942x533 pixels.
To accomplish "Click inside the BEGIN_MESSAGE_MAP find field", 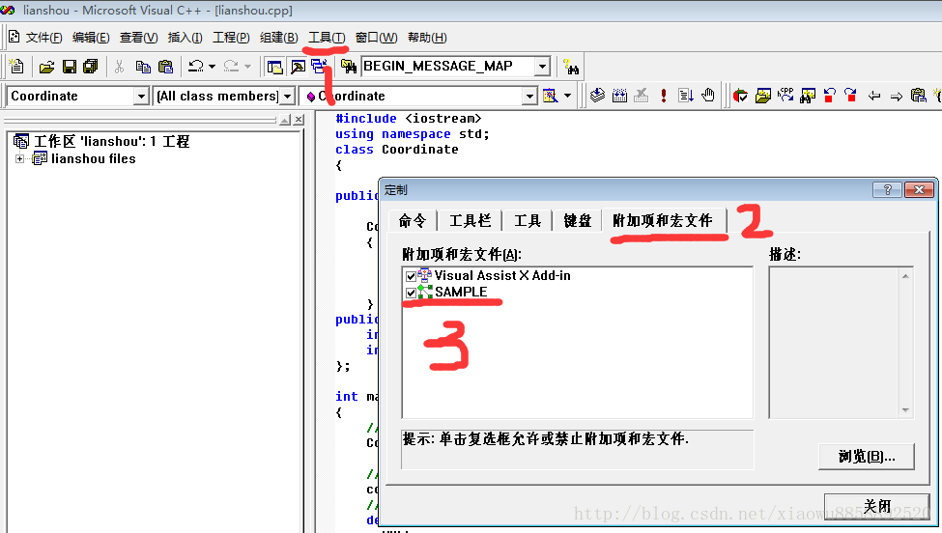I will [x=447, y=66].
